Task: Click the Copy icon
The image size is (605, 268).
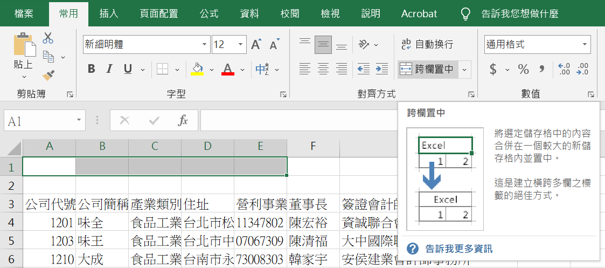Action: (48, 57)
